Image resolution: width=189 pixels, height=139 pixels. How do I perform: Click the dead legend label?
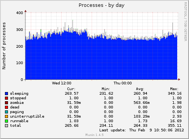[x=14, y=107]
